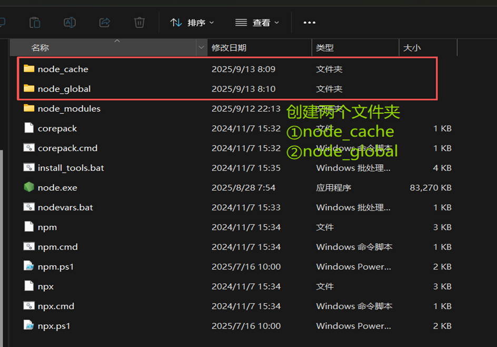Select the node_cache folder icon
This screenshot has width=497, height=347.
[29, 69]
